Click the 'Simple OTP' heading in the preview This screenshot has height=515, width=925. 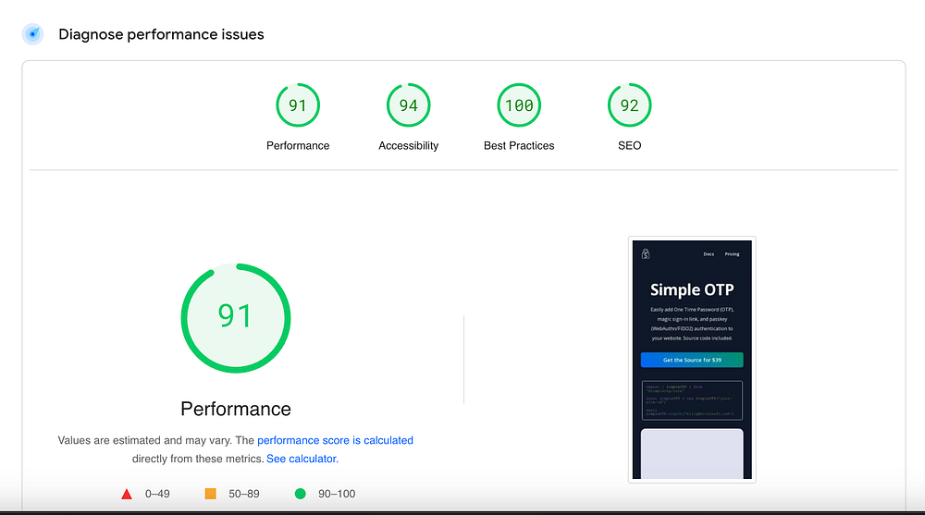692,289
